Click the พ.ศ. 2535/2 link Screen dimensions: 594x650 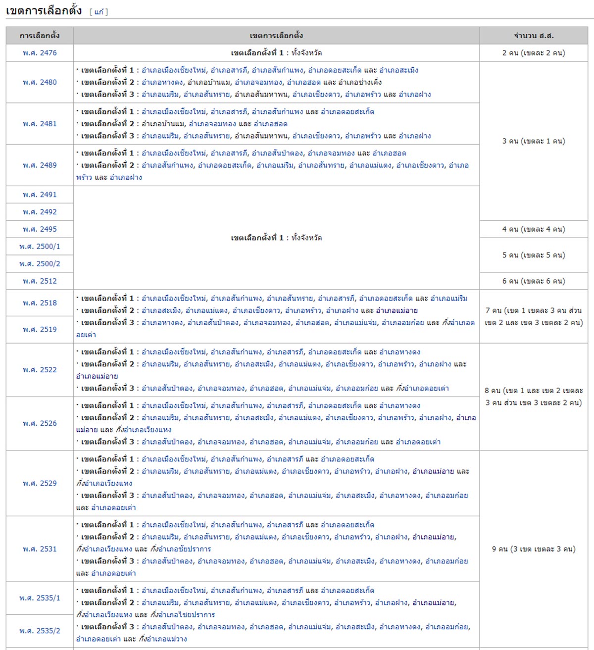click(x=40, y=631)
